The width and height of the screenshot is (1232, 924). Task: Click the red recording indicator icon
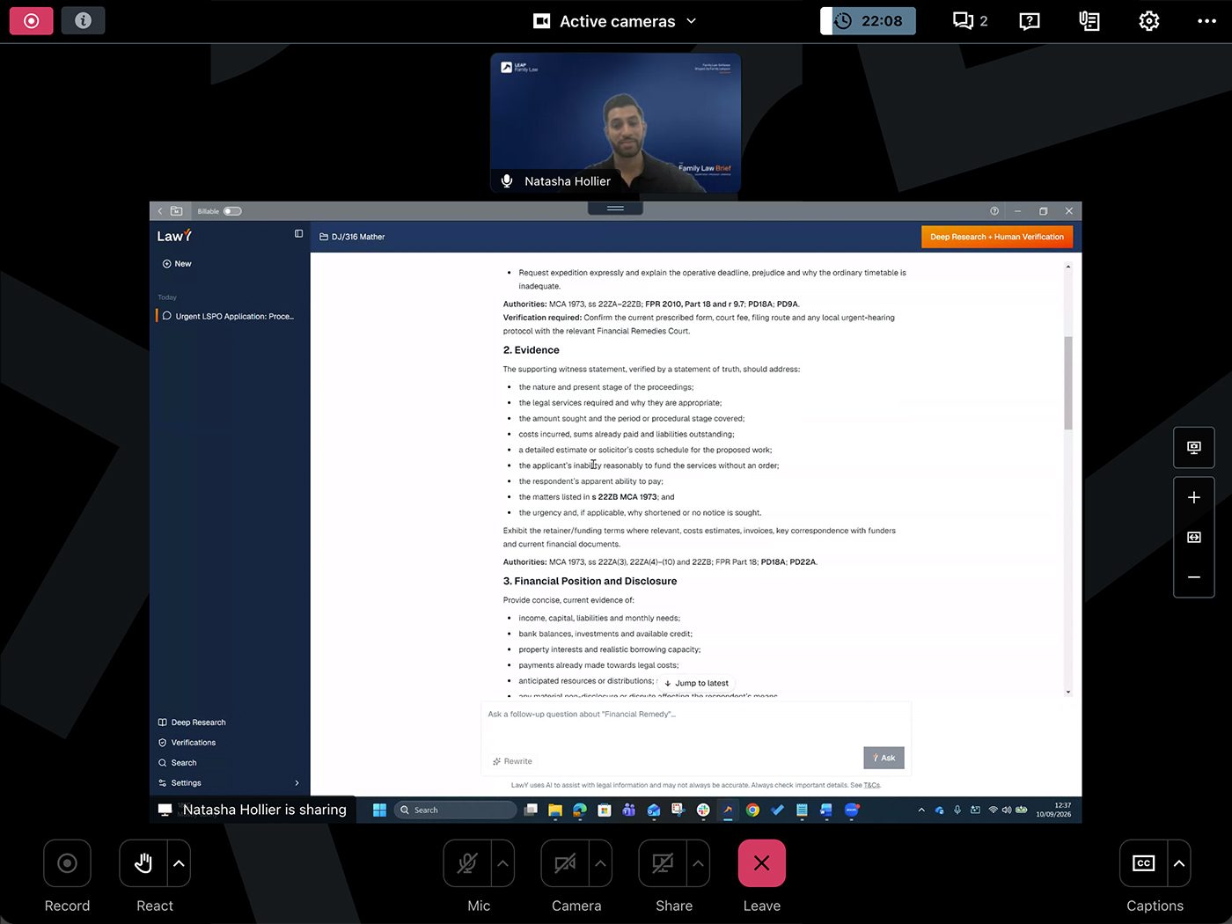tap(32, 20)
